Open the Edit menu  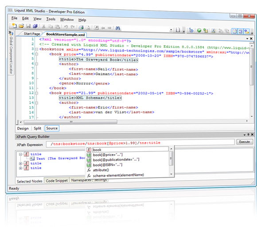click(25, 19)
